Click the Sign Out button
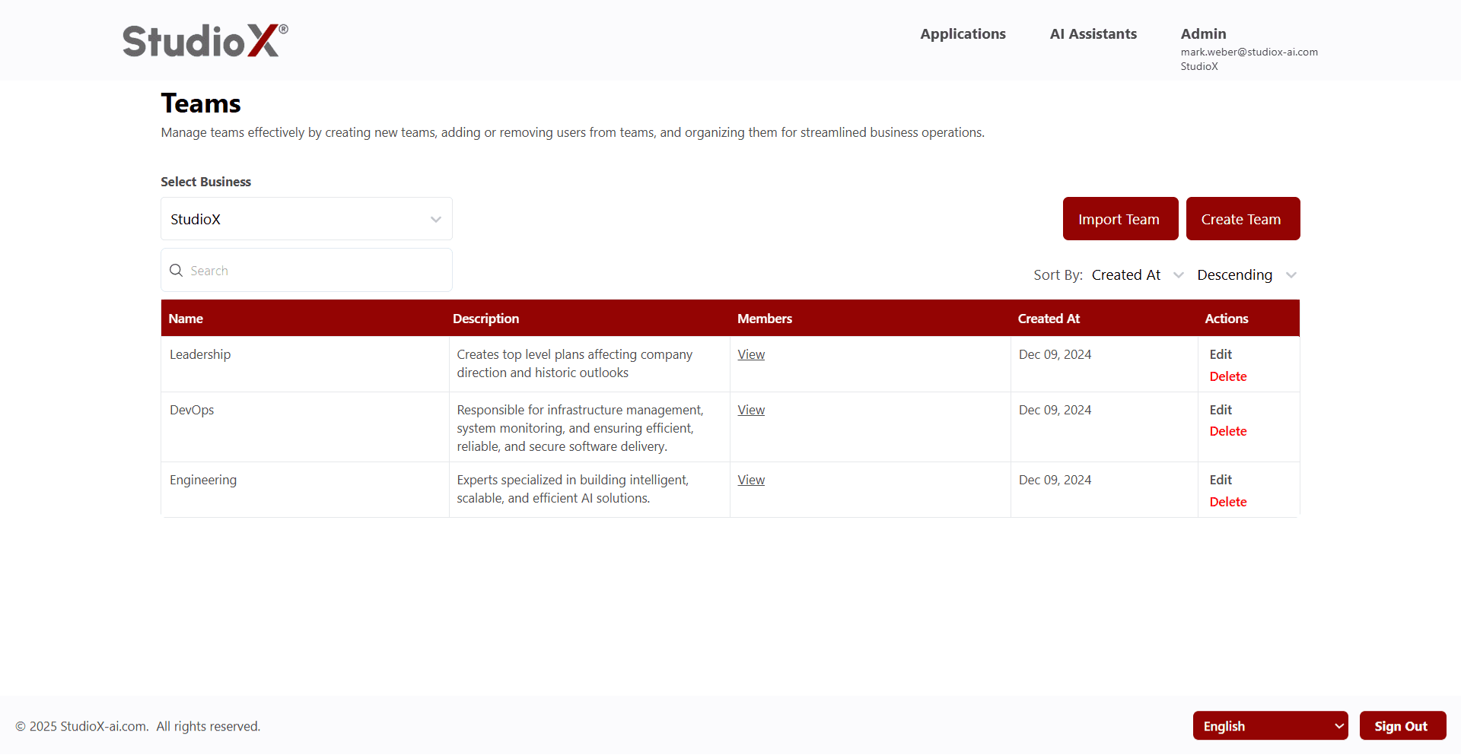This screenshot has height=755, width=1461. click(x=1402, y=726)
